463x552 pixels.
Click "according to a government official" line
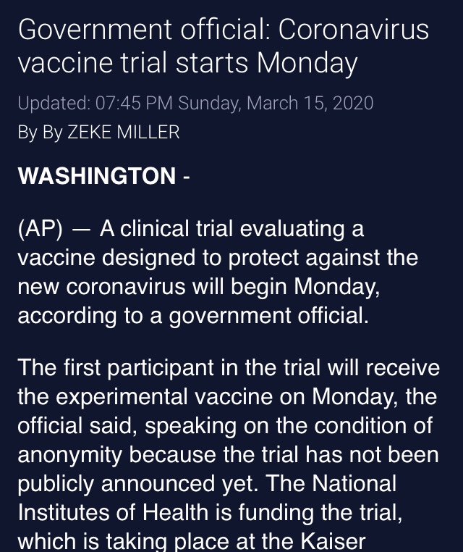[192, 316]
